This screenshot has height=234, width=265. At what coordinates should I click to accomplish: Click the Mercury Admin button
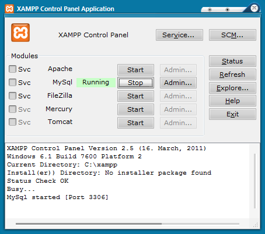(178, 109)
